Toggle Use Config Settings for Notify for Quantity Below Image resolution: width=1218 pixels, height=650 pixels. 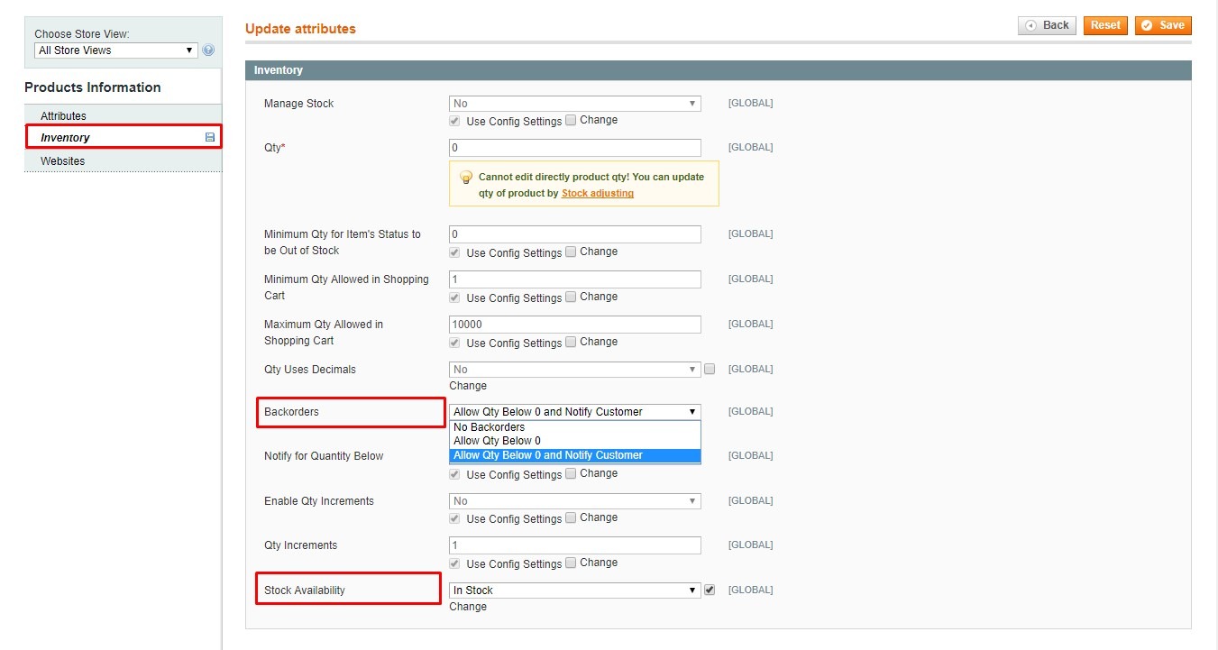click(455, 474)
